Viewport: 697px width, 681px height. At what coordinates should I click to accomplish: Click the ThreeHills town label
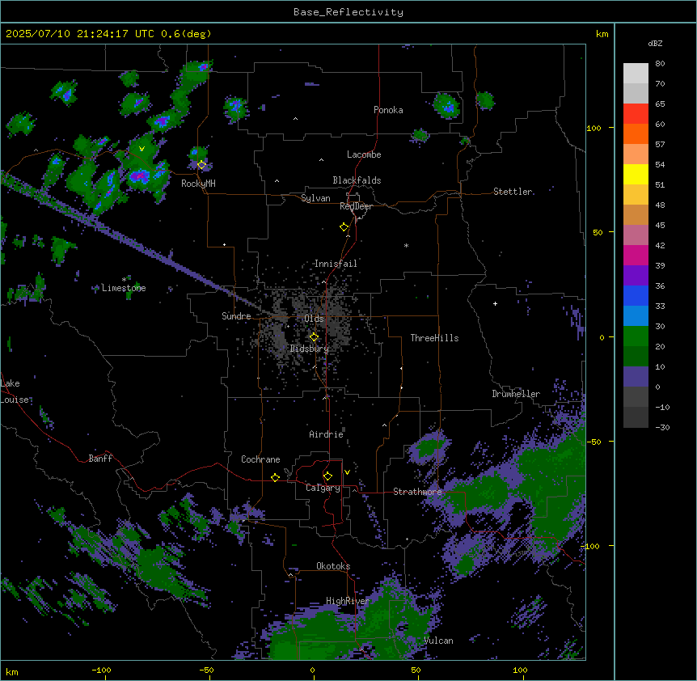tap(434, 338)
